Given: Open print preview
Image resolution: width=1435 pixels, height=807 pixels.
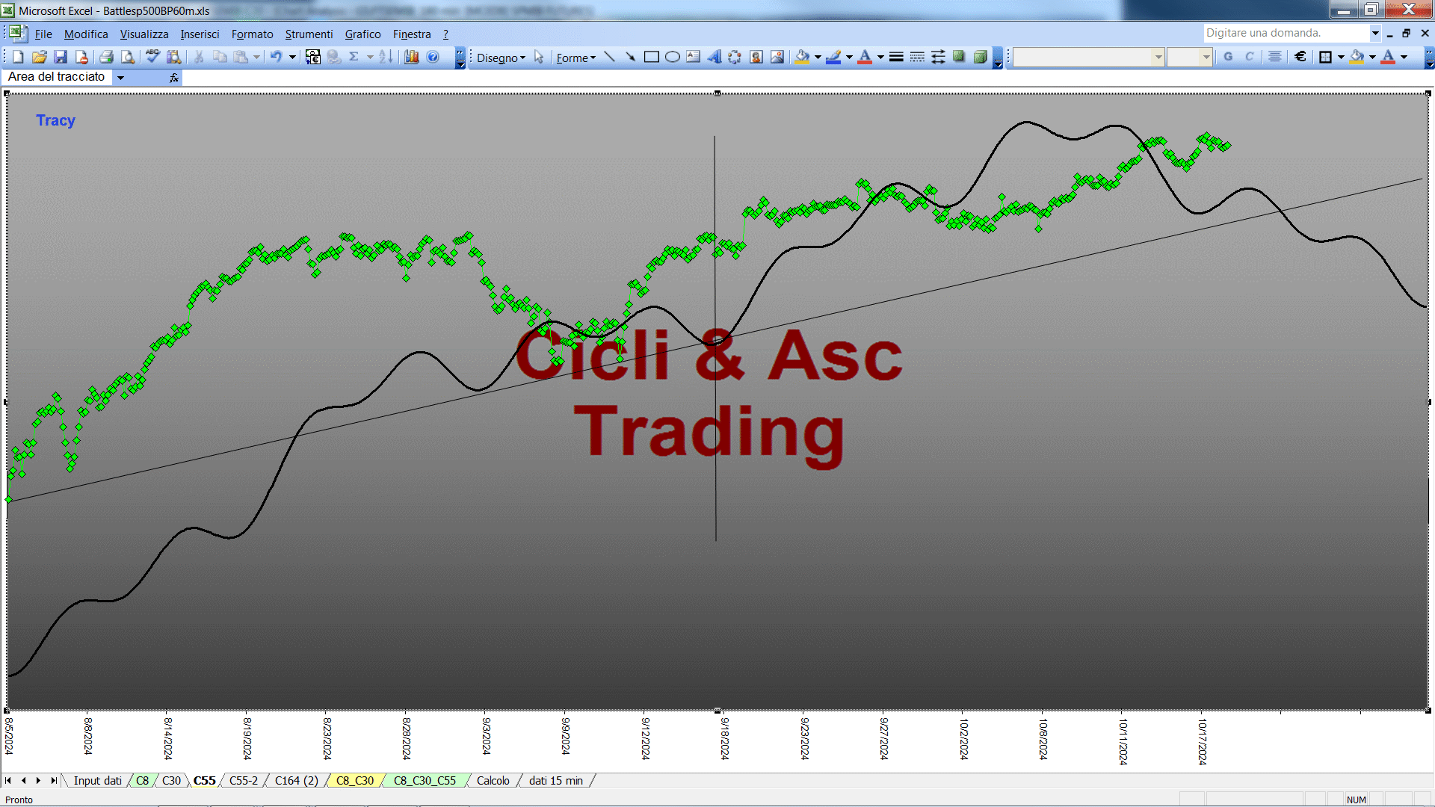Looking at the screenshot, I should tap(128, 57).
